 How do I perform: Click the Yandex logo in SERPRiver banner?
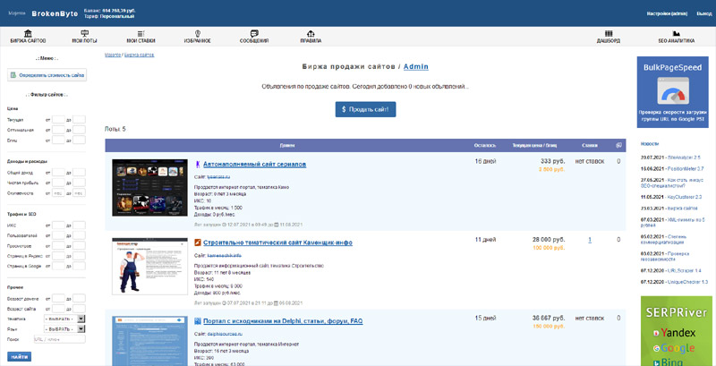coord(674,333)
